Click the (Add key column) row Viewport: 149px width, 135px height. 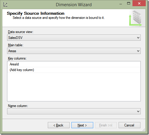coord(74,70)
